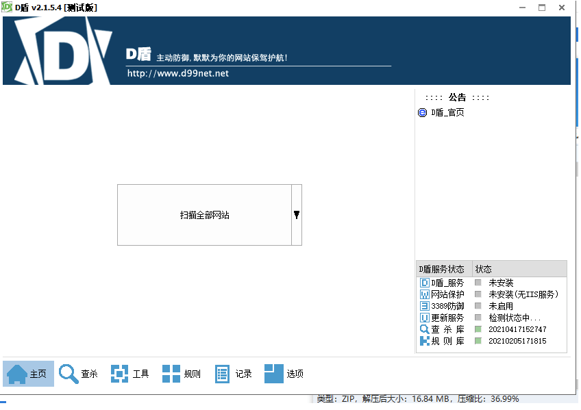This screenshot has height=410, width=581.
Task: Click the 状态 column header
Action: (x=520, y=270)
